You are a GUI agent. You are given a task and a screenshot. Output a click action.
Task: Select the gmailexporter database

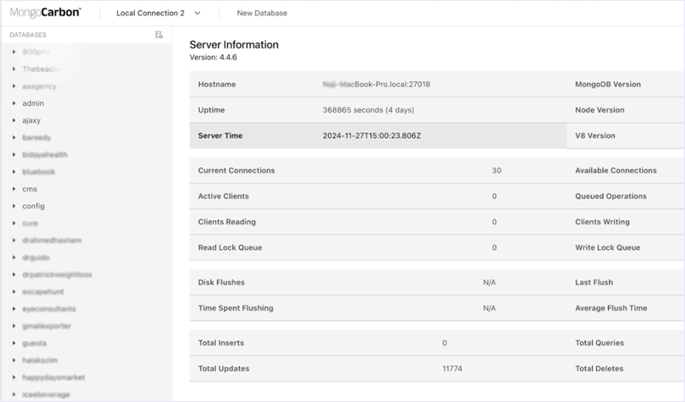tap(46, 326)
